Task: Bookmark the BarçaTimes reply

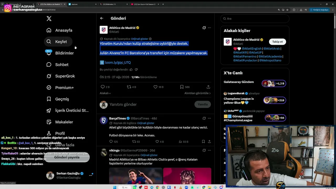Action: coord(203,141)
